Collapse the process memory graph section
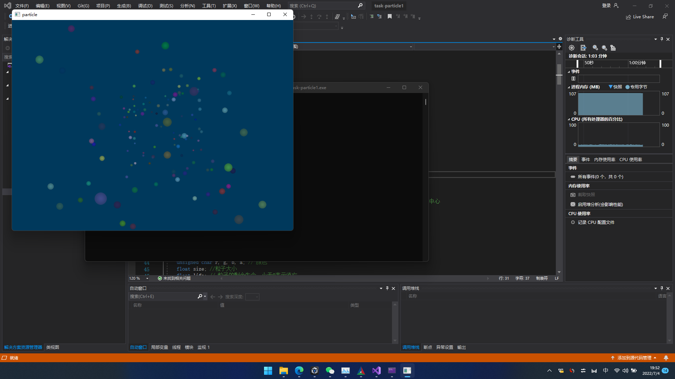The width and height of the screenshot is (675, 379). pyautogui.click(x=569, y=87)
